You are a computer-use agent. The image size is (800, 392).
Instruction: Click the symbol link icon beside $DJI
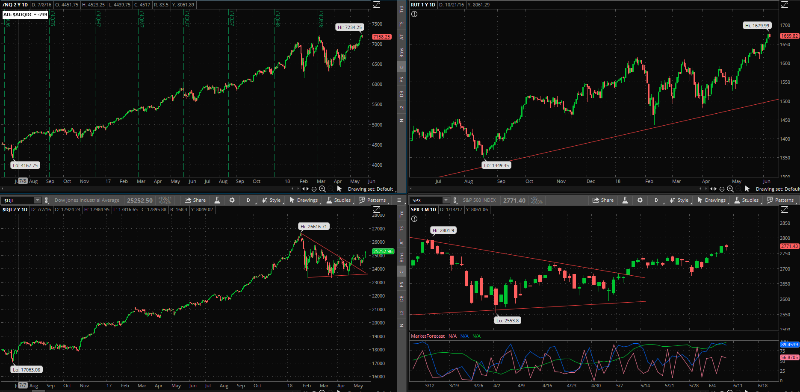point(47,200)
